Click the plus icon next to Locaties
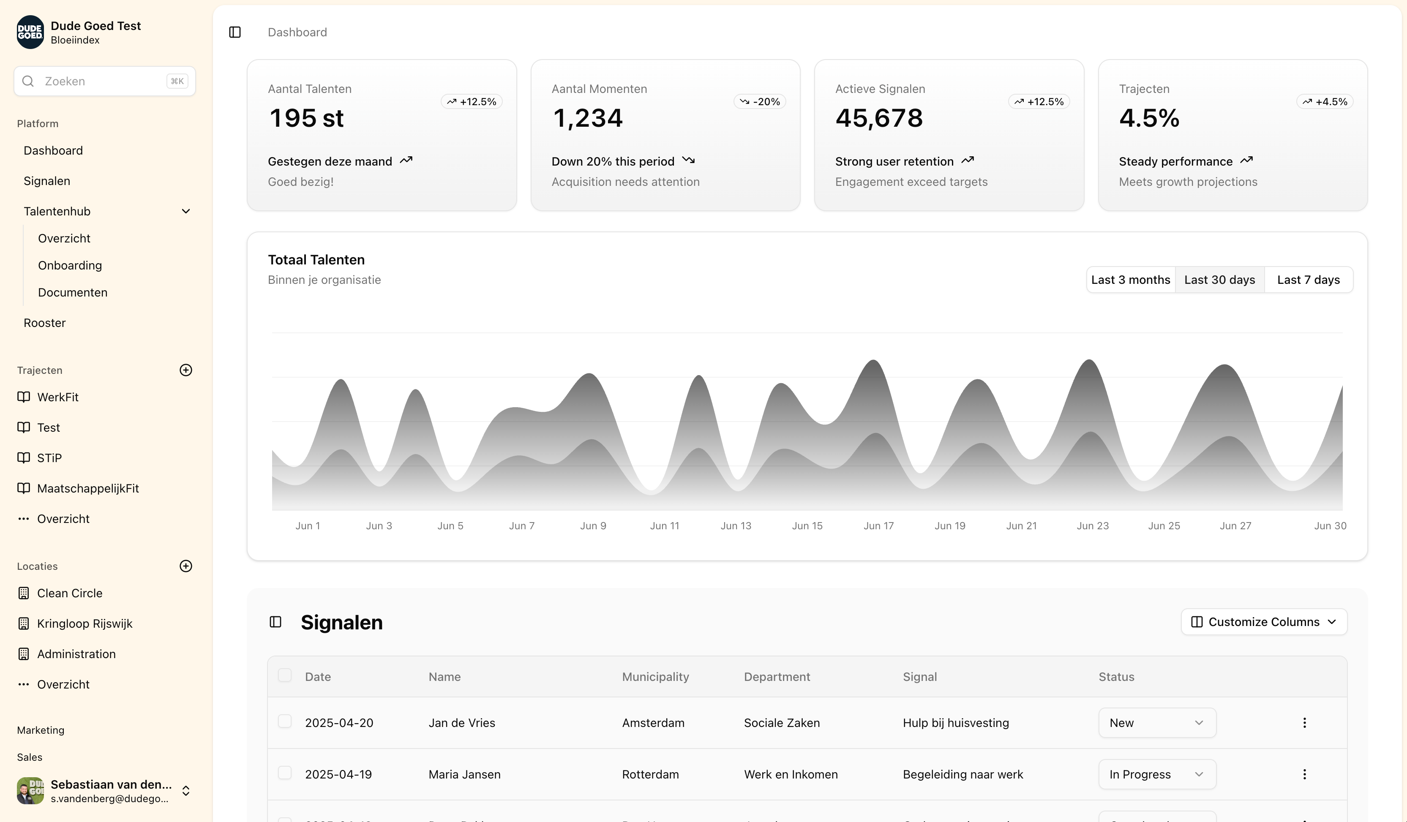 tap(186, 566)
